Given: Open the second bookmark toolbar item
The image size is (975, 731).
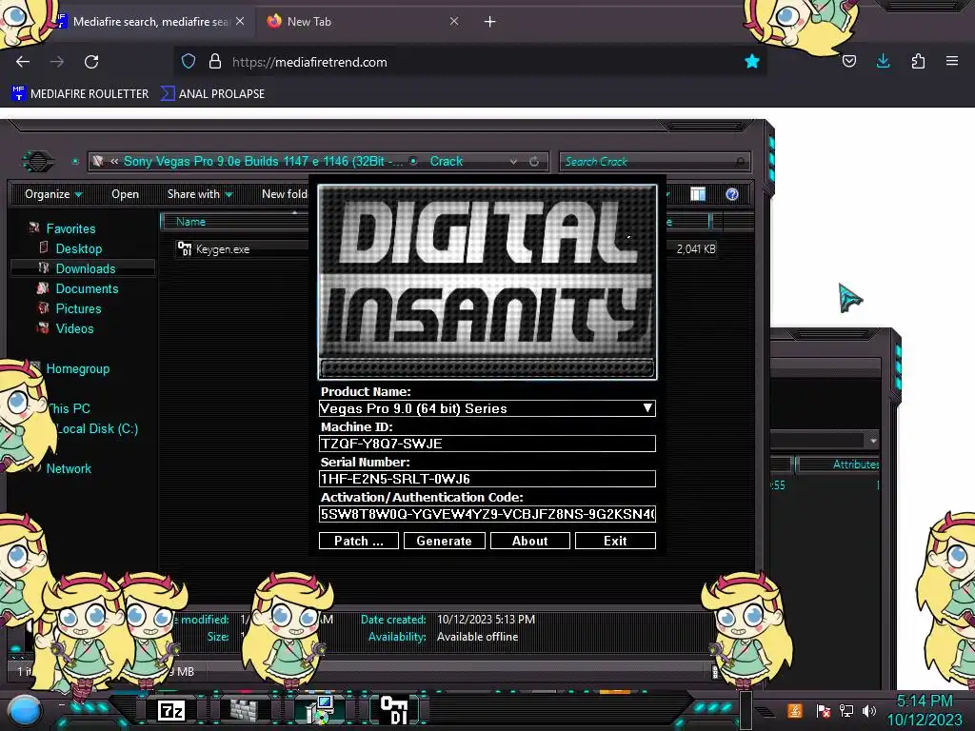Looking at the screenshot, I should click(212, 94).
